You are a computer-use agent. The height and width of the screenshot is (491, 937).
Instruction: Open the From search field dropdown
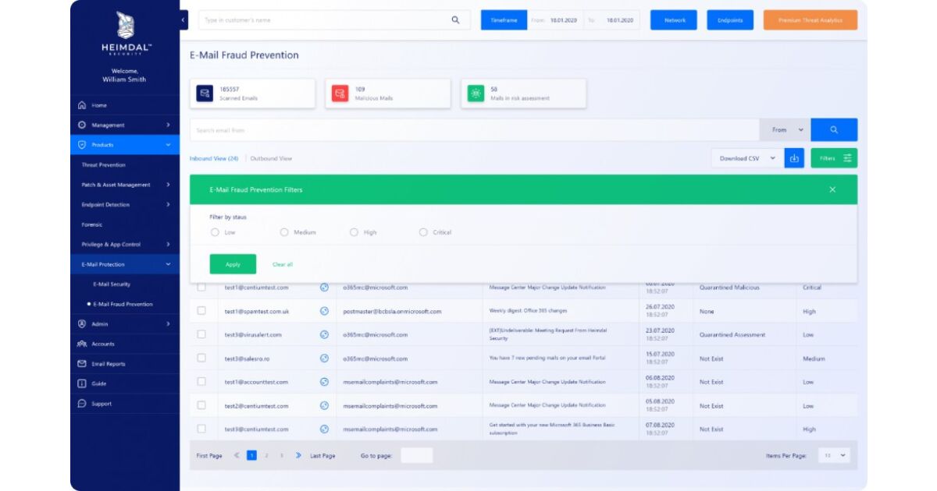[786, 130]
